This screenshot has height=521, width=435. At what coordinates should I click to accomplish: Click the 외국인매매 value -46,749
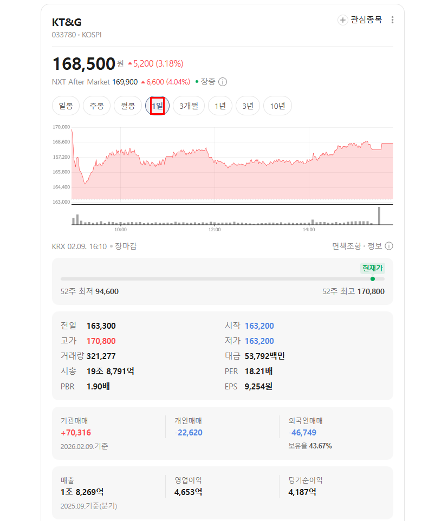pyautogui.click(x=302, y=433)
